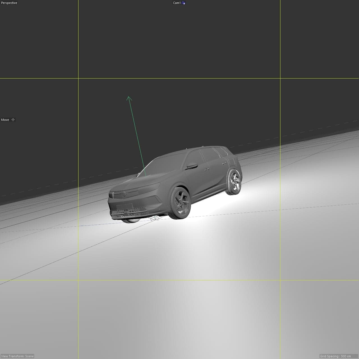Click the camera icon beside Cam1
This screenshot has height=359, width=359.
click(x=183, y=3)
